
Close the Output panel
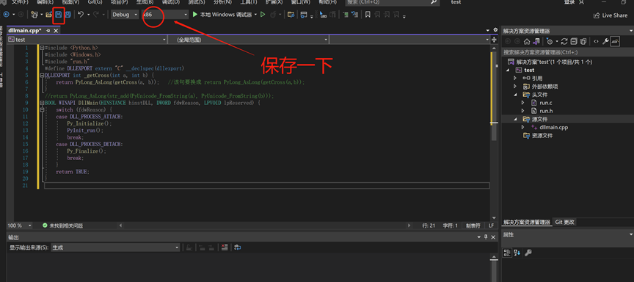click(494, 237)
